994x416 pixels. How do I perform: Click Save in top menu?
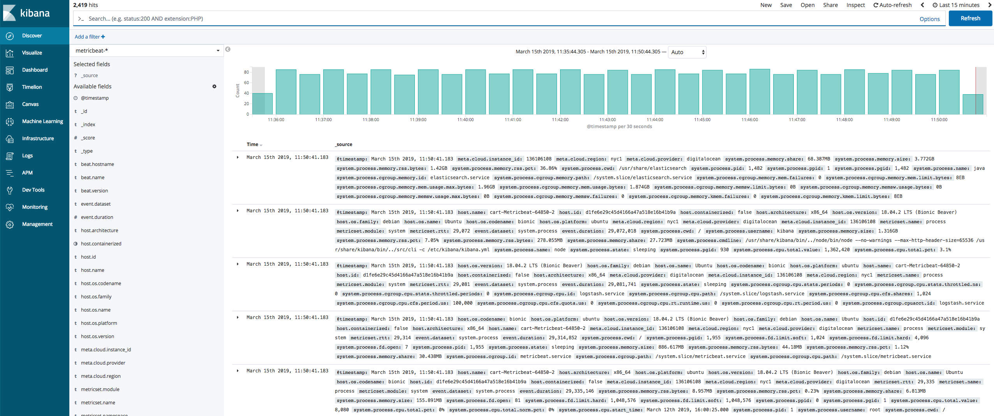point(786,5)
